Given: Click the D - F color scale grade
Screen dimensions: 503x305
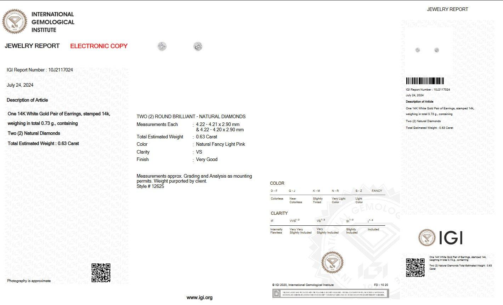Looking at the screenshot, I should [274, 191].
